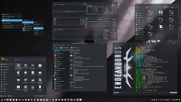
Task: Launch the Disks utility
Action: pos(33,88)
